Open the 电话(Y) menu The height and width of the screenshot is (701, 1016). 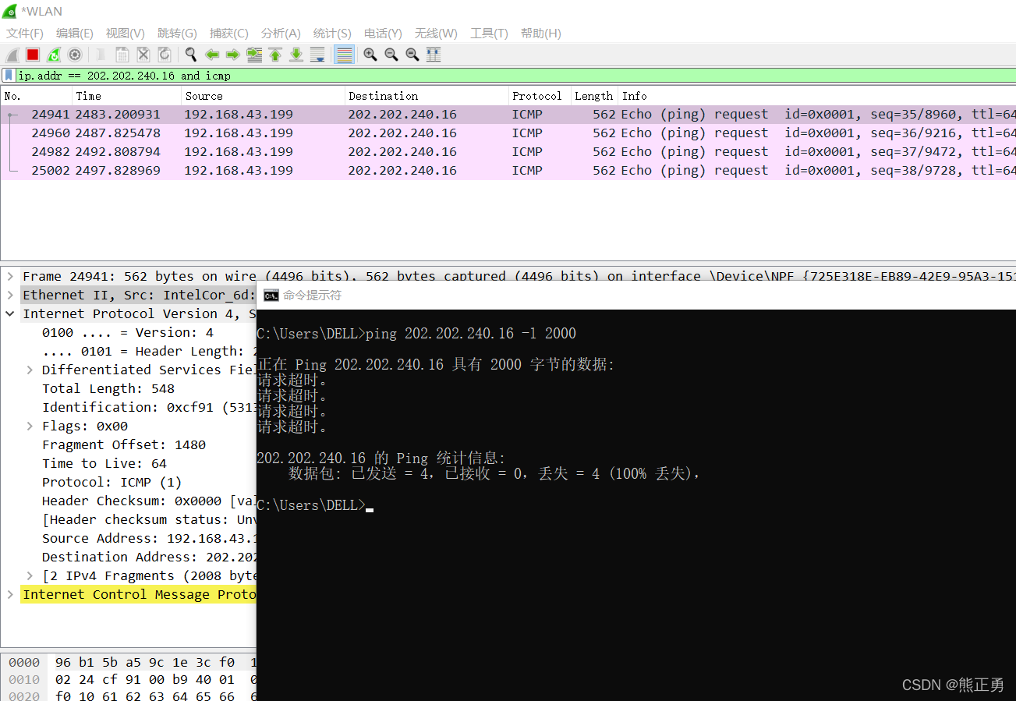pyautogui.click(x=383, y=34)
